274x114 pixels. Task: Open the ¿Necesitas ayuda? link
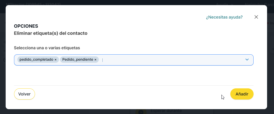pyautogui.click(x=224, y=17)
